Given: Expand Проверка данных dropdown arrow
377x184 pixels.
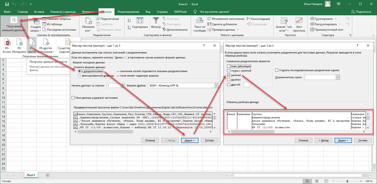Looking at the screenshot, I should tap(237, 30).
